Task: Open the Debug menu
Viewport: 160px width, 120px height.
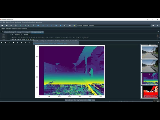Action: pos(19,22)
